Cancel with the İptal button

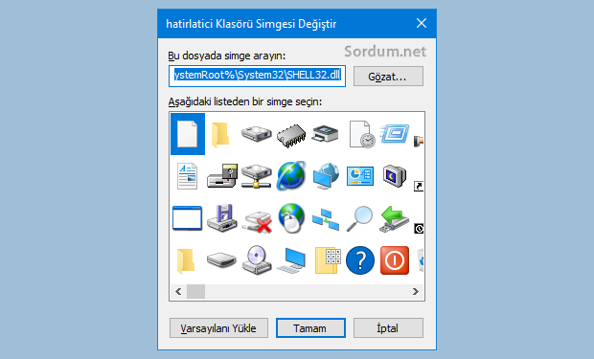(388, 328)
